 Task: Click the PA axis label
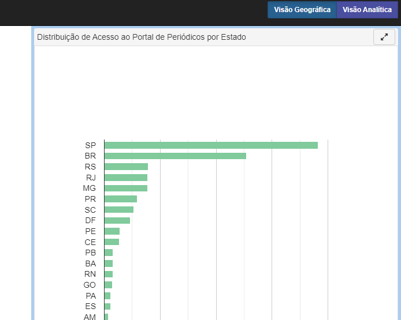pos(90,296)
